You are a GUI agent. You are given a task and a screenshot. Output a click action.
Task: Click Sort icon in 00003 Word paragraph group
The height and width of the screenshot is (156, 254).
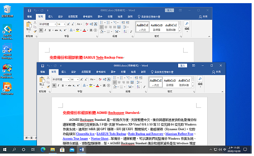pyautogui.click(x=138, y=87)
